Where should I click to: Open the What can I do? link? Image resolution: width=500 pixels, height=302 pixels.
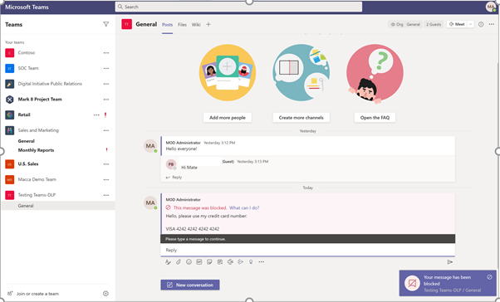[244, 208]
